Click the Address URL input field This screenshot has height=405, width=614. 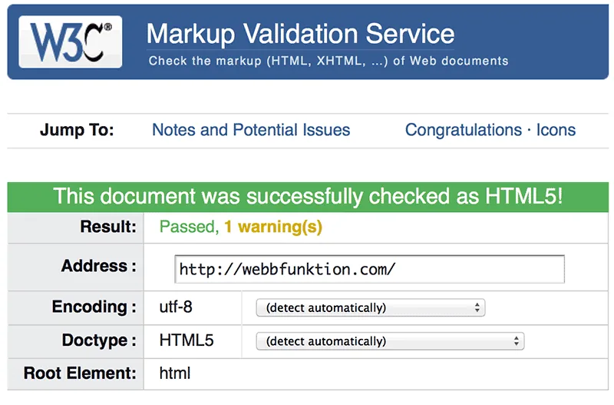(369, 269)
